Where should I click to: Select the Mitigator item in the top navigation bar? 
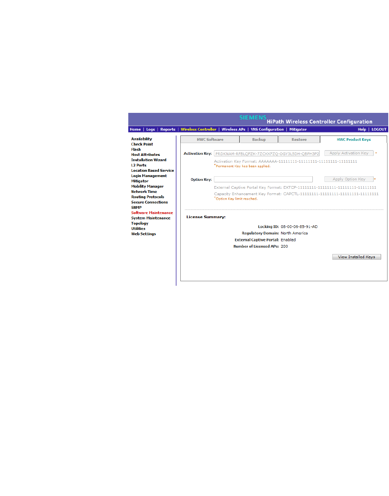tap(298, 129)
